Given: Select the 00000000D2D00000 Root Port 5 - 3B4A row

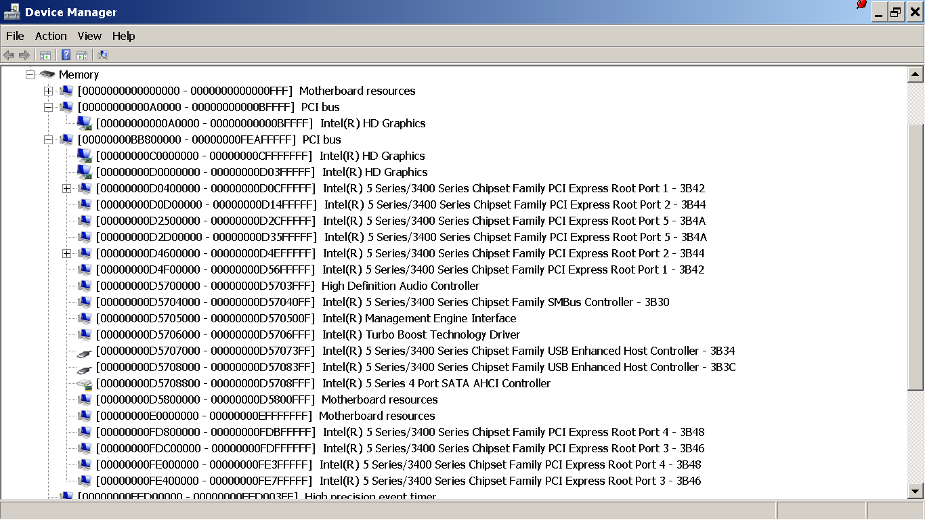Looking at the screenshot, I should point(401,237).
